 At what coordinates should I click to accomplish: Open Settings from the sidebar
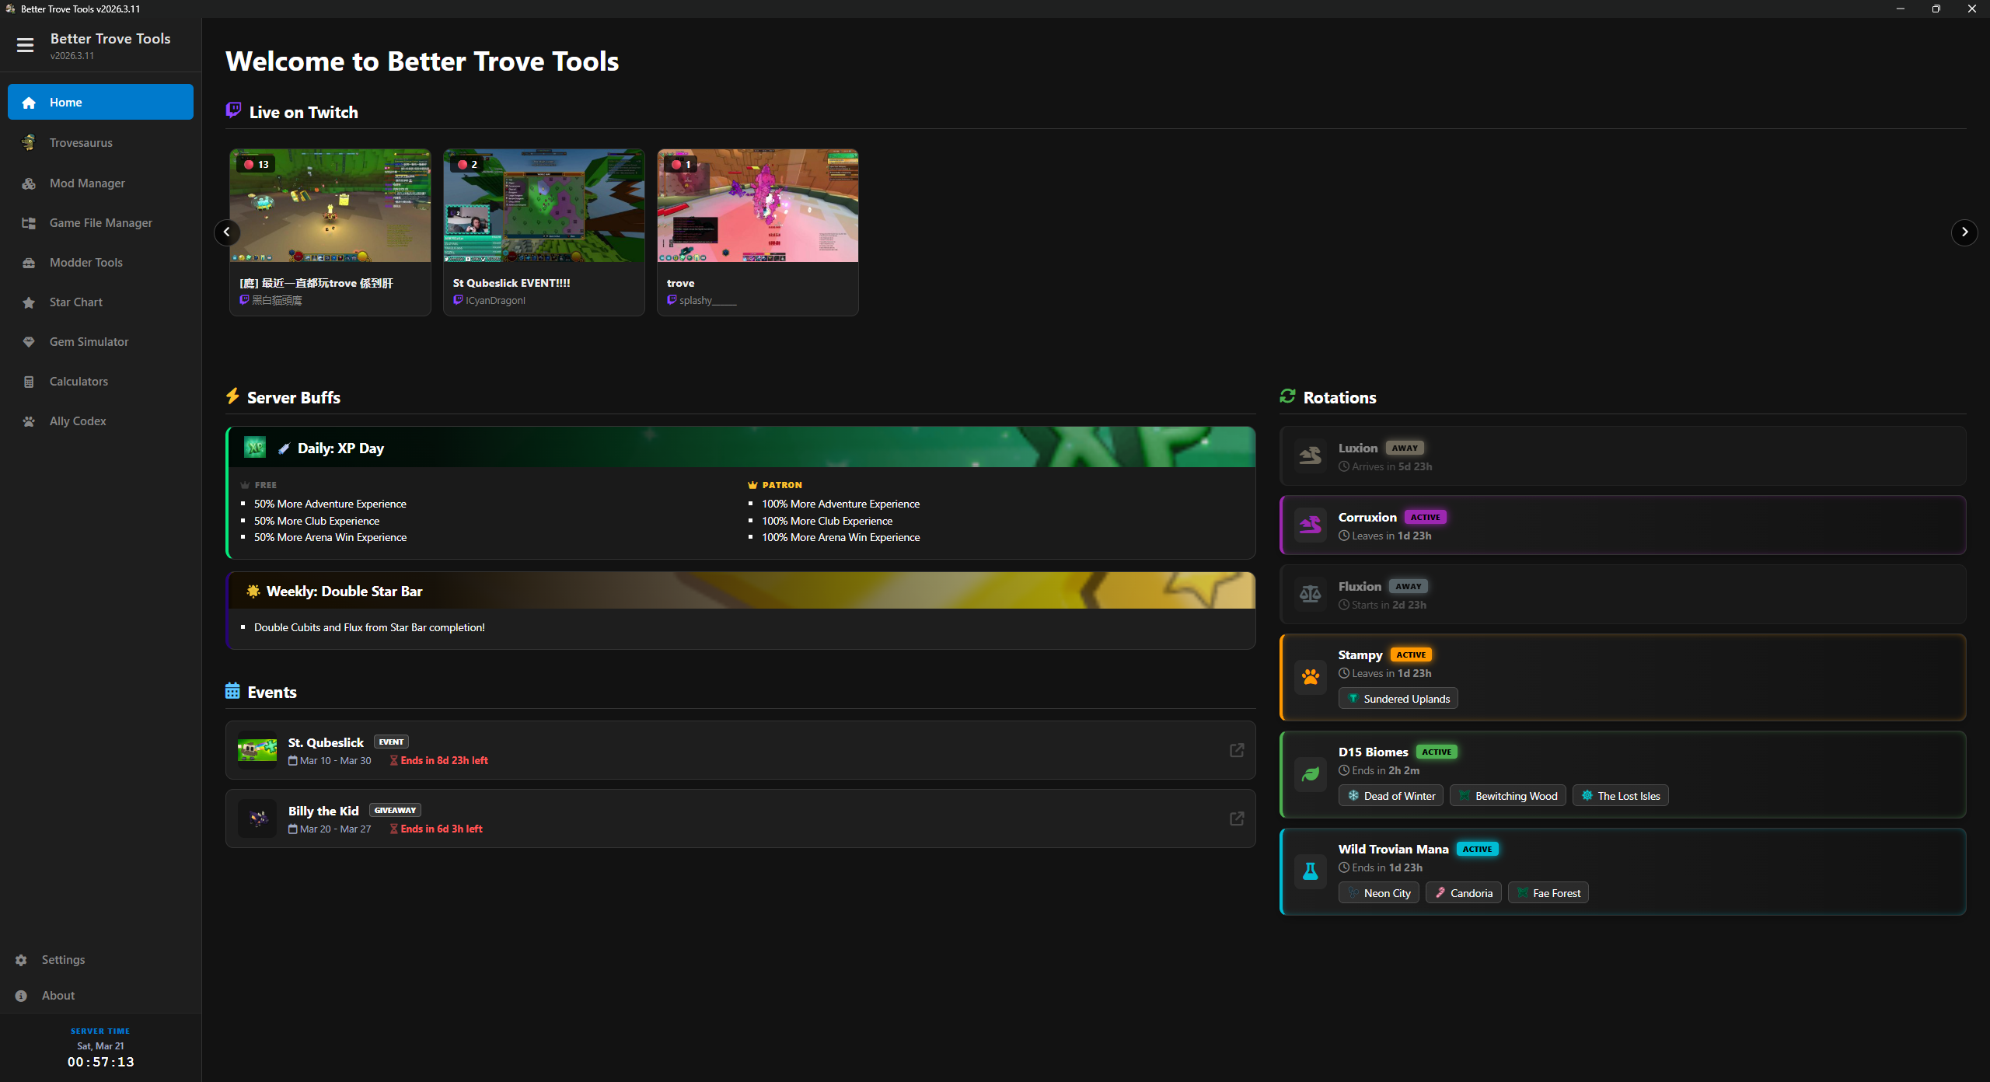[63, 960]
